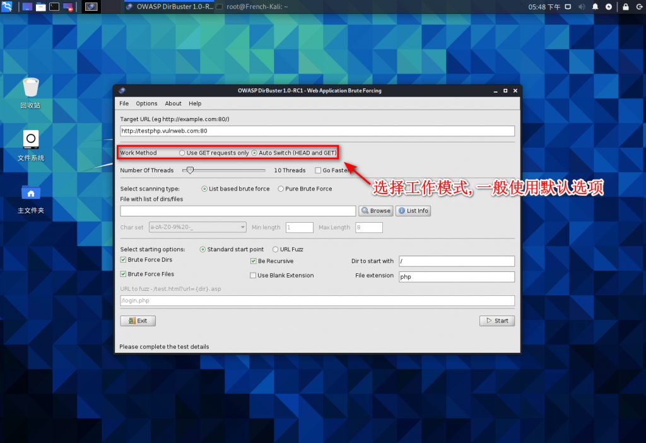Click the Max Length field
Image resolution: width=646 pixels, height=443 pixels.
[x=369, y=227]
